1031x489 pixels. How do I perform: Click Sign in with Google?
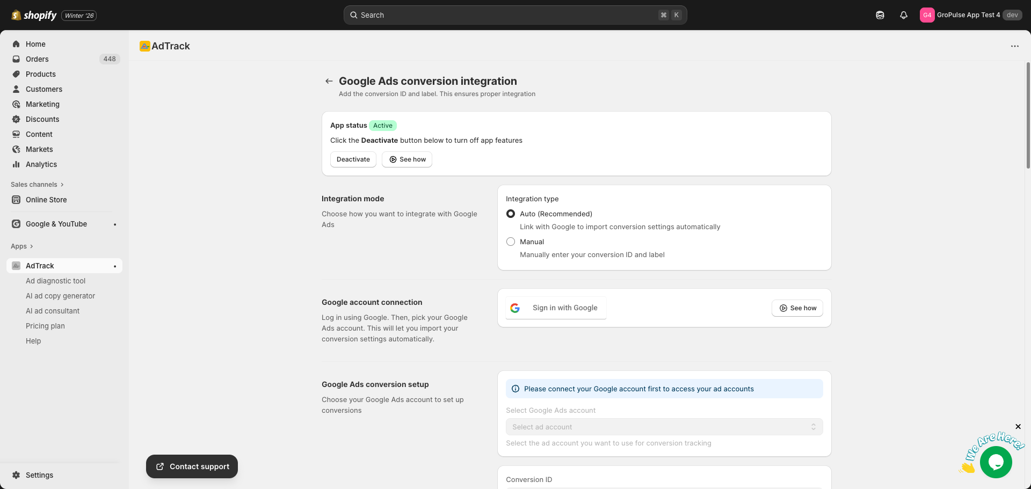[x=556, y=308]
